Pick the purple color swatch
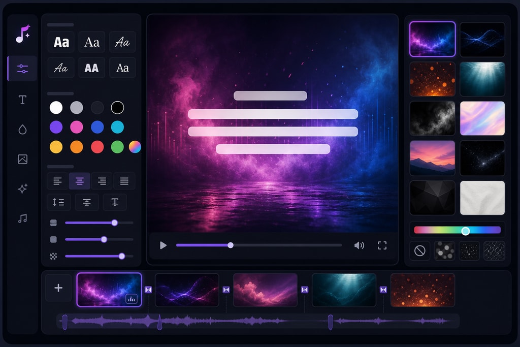The height and width of the screenshot is (347, 520). [56, 127]
